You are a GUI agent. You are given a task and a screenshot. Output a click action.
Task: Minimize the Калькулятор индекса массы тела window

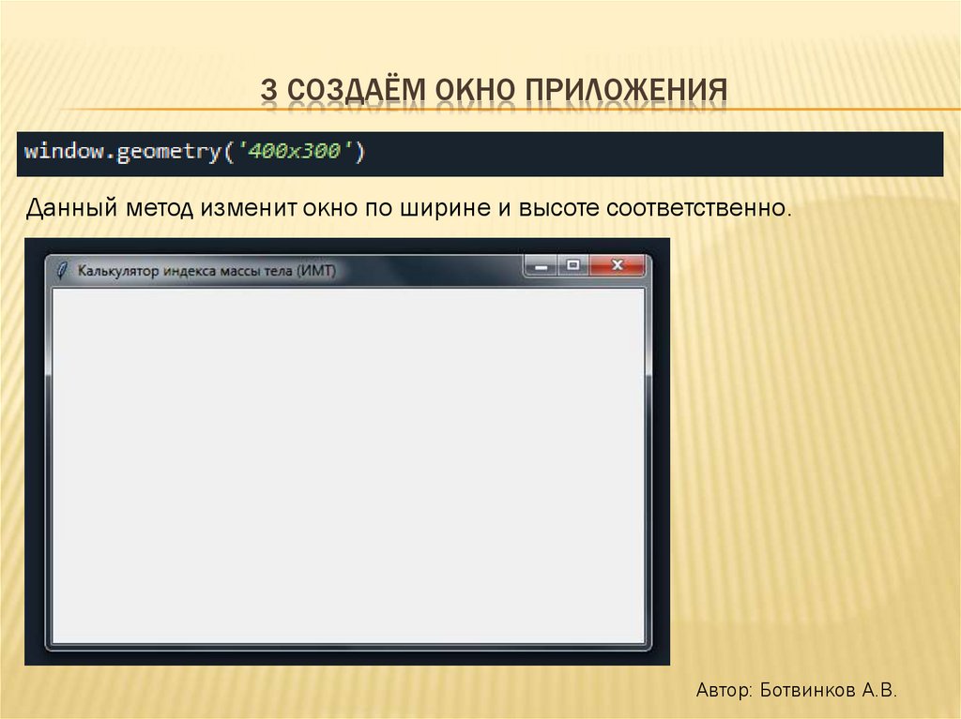[x=541, y=266]
